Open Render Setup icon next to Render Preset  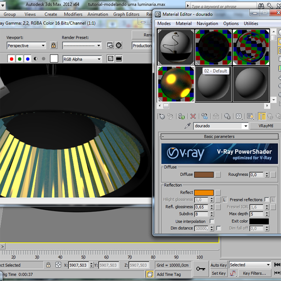coord(110,45)
